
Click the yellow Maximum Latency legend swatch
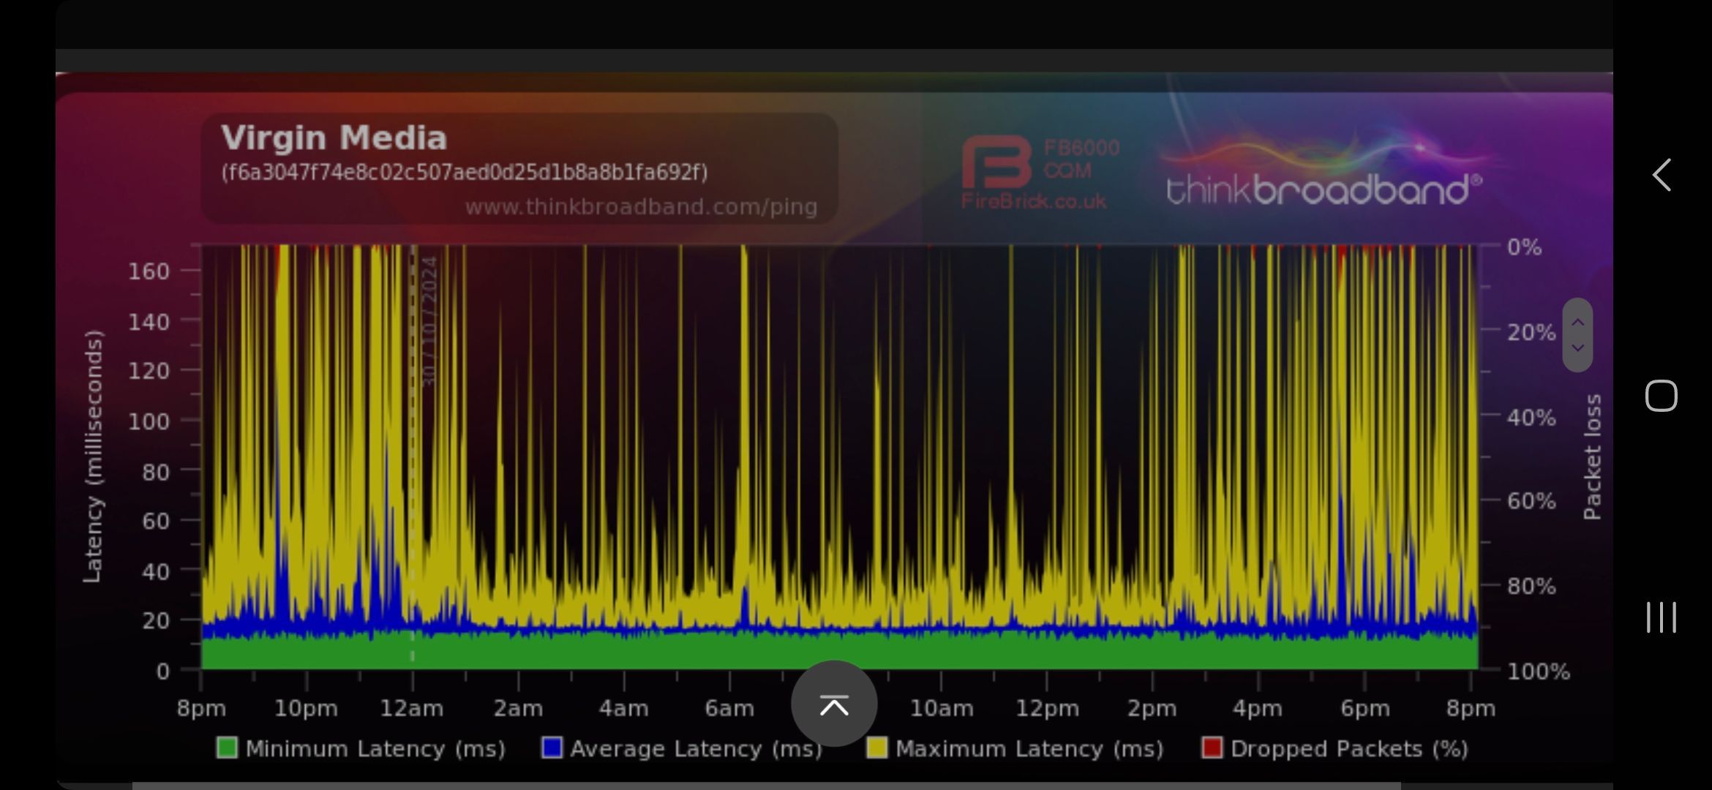[876, 748]
